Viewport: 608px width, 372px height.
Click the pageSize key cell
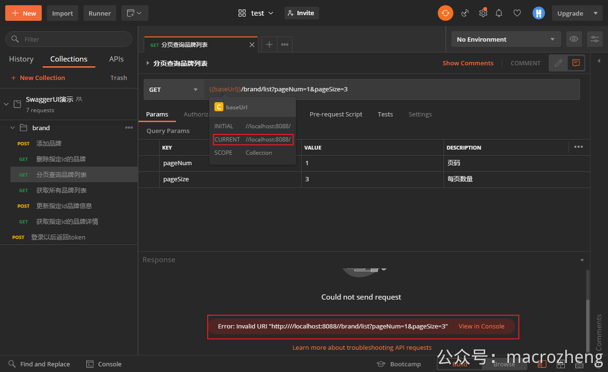click(230, 179)
